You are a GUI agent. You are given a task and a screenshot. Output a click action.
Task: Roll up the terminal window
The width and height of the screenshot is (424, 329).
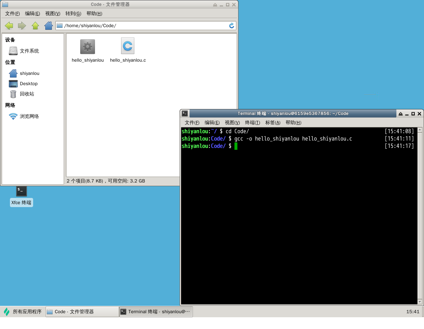point(400,113)
